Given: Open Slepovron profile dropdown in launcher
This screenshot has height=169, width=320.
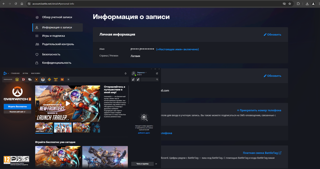Looking at the screenshot, I should (x=142, y=73).
